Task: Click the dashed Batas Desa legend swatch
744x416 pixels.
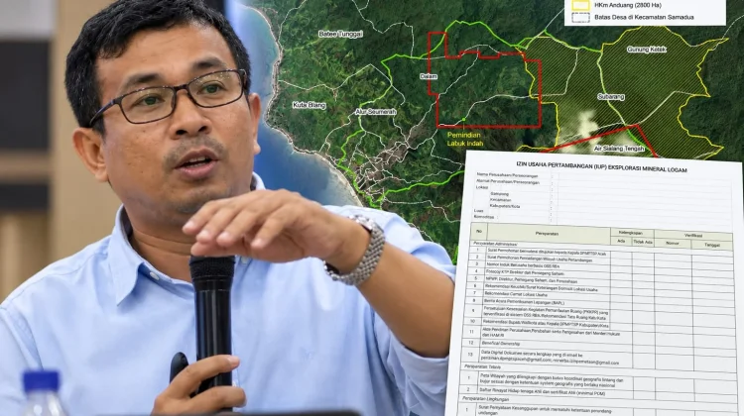Action: 580,18
